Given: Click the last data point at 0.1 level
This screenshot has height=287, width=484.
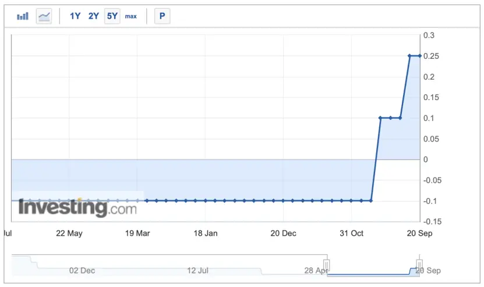Looking at the screenshot, I should (x=400, y=118).
